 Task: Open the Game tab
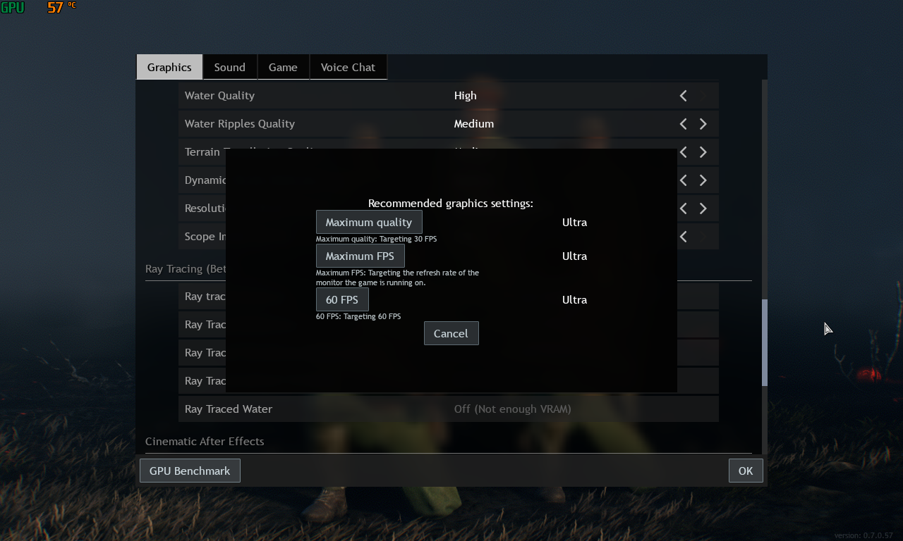click(283, 67)
